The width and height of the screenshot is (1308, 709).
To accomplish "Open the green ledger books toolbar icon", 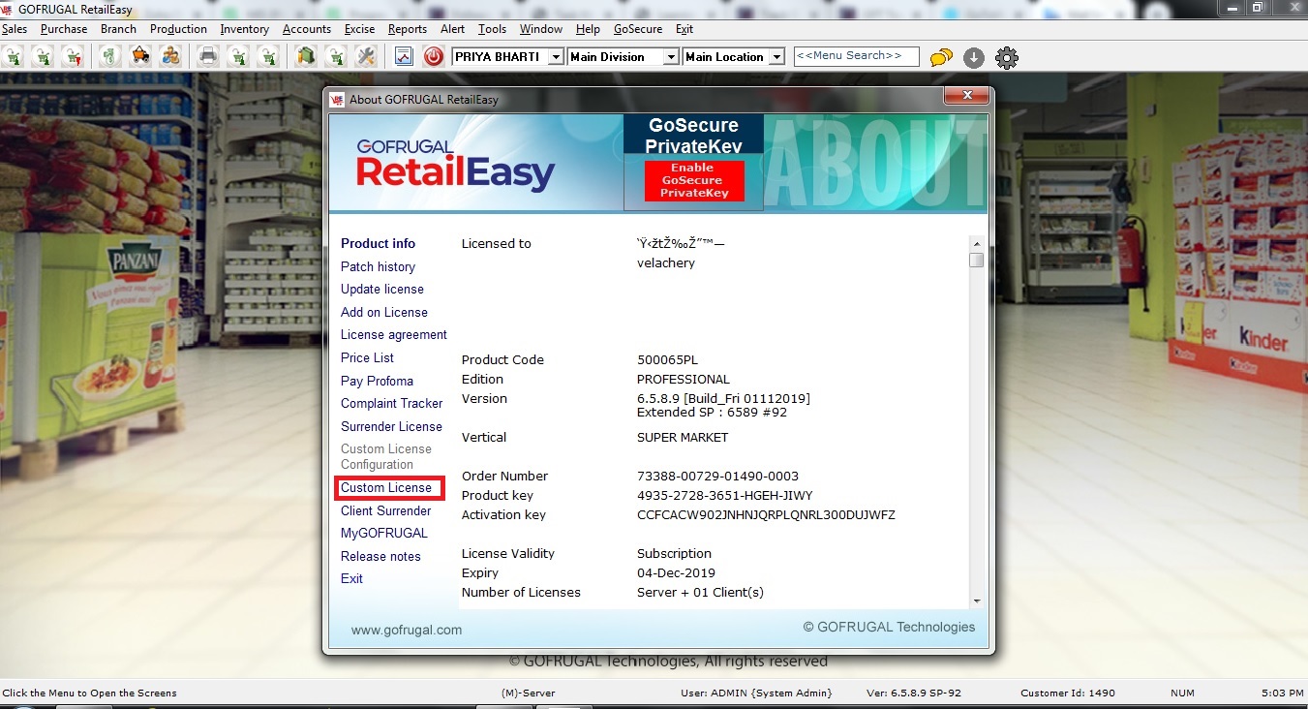I will (306, 56).
